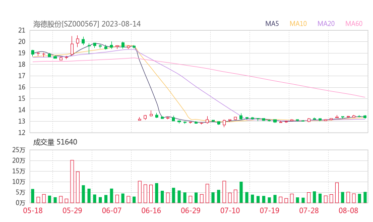
Task: Click the tallest red volume bar near 05-29
Action: 72,182
